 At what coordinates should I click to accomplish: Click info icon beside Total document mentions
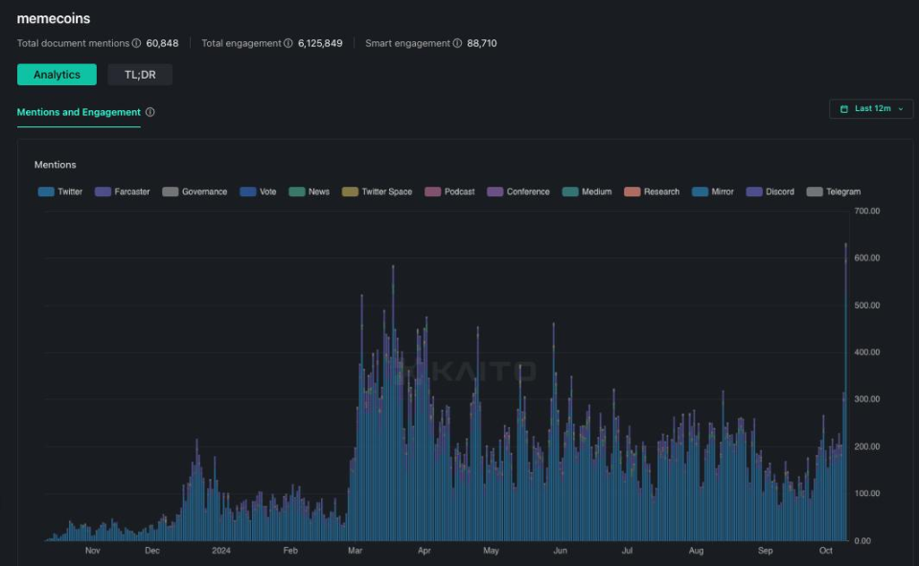pos(137,43)
